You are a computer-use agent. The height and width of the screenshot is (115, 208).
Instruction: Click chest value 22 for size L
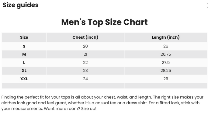pos(85,62)
